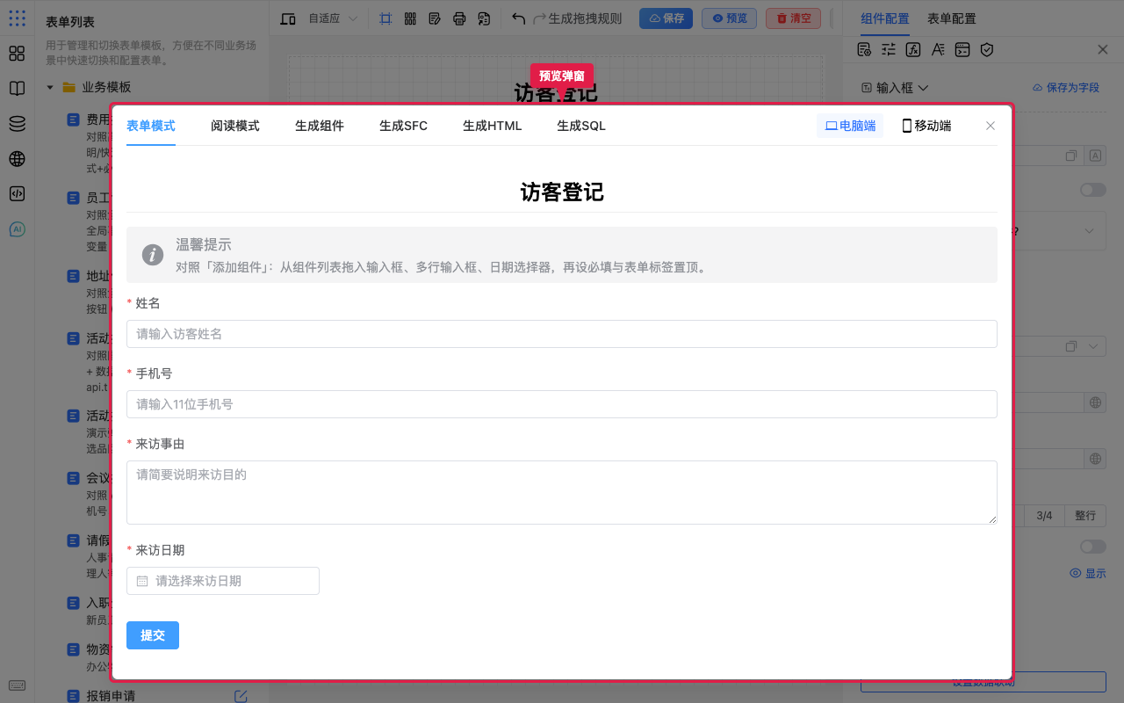Click the keyboard icon at sidebar bottom
This screenshot has width=1124, height=703.
point(17,685)
